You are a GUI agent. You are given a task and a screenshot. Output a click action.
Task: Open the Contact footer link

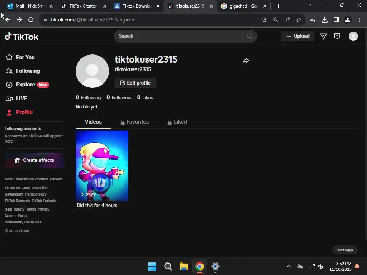(42, 179)
